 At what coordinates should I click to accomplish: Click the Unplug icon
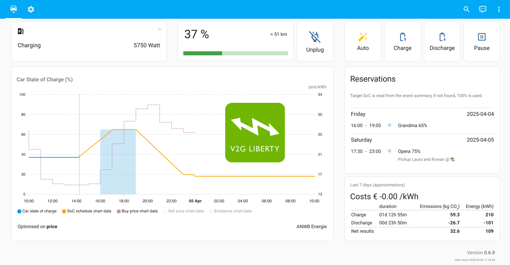pos(315,37)
